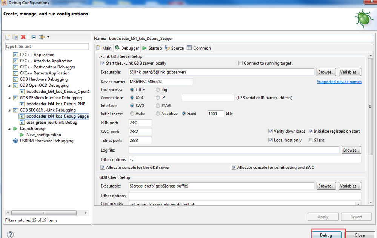
Task: Click the Filter launch configurations icon
Action: tap(42, 37)
